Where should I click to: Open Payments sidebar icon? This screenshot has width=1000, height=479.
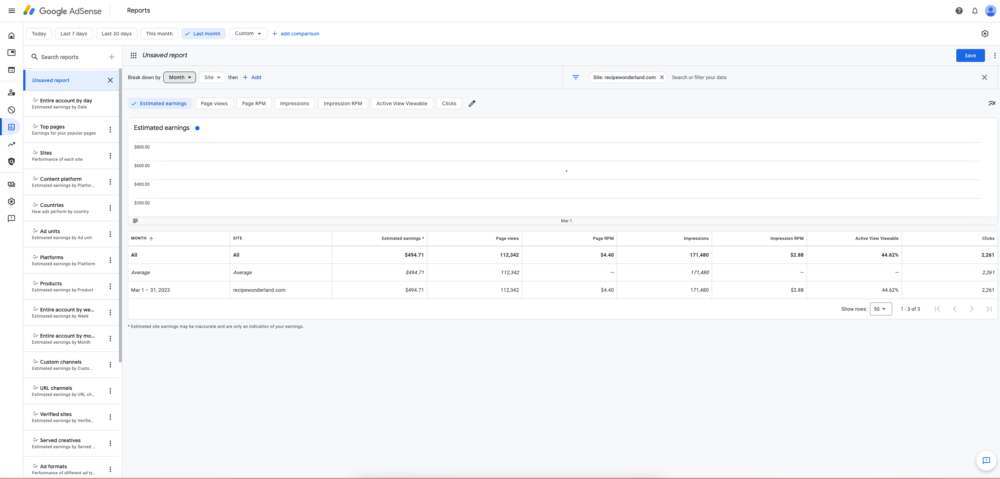click(12, 184)
